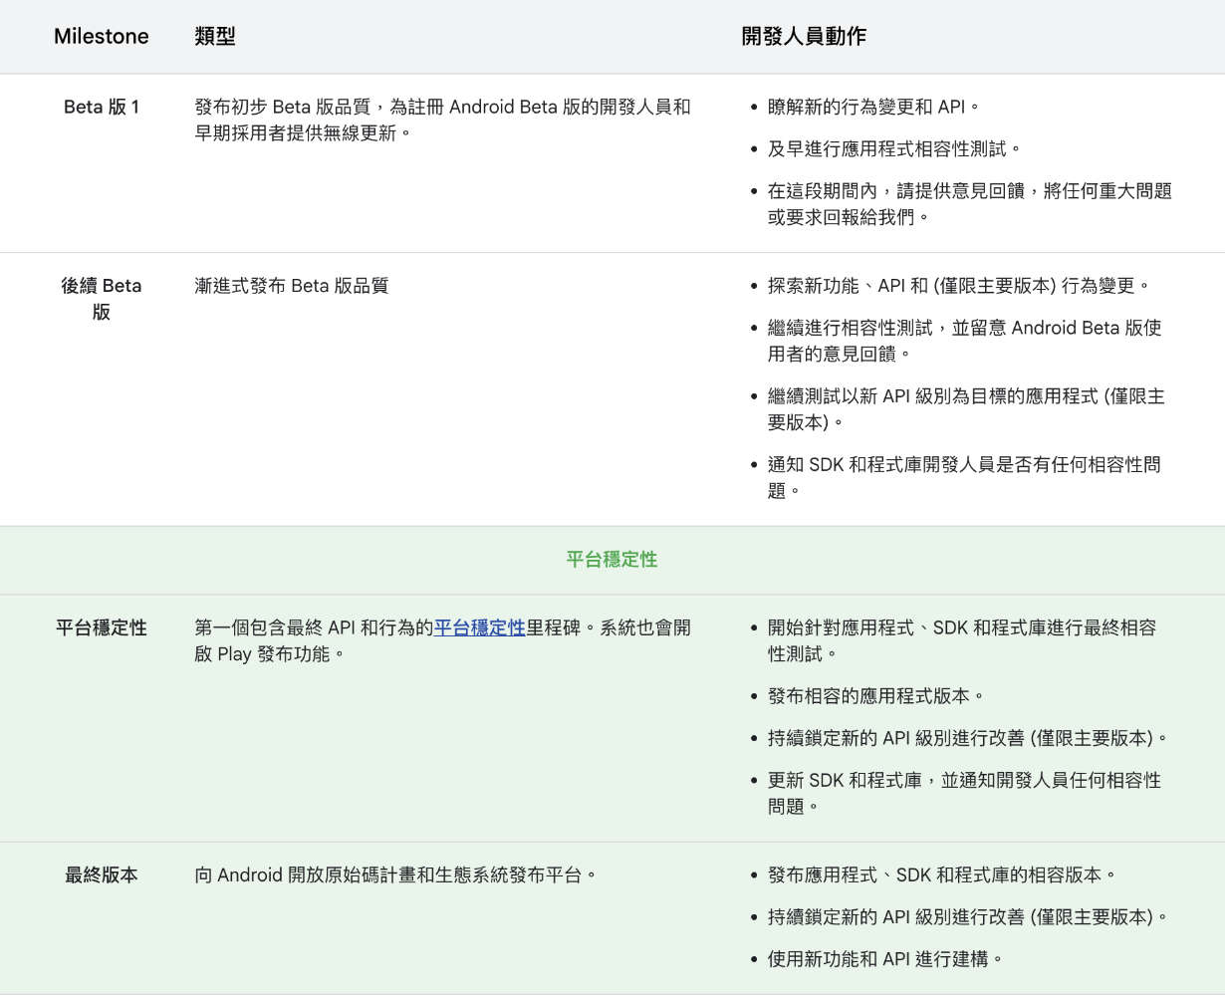Click the 開發人員動作 column header

click(803, 37)
